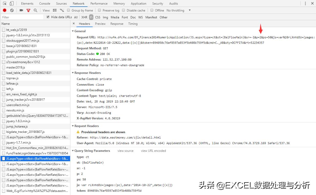316x195 pixels.
Task: Open the DevTools three-dot options menu
Action: coord(305,3)
